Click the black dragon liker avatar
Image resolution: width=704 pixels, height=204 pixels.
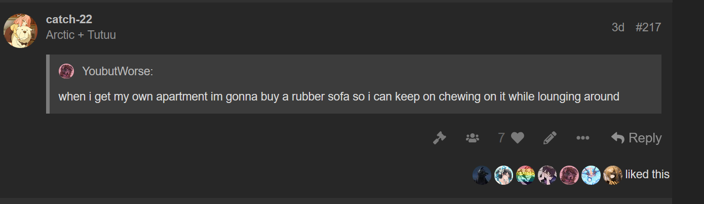pyautogui.click(x=482, y=175)
